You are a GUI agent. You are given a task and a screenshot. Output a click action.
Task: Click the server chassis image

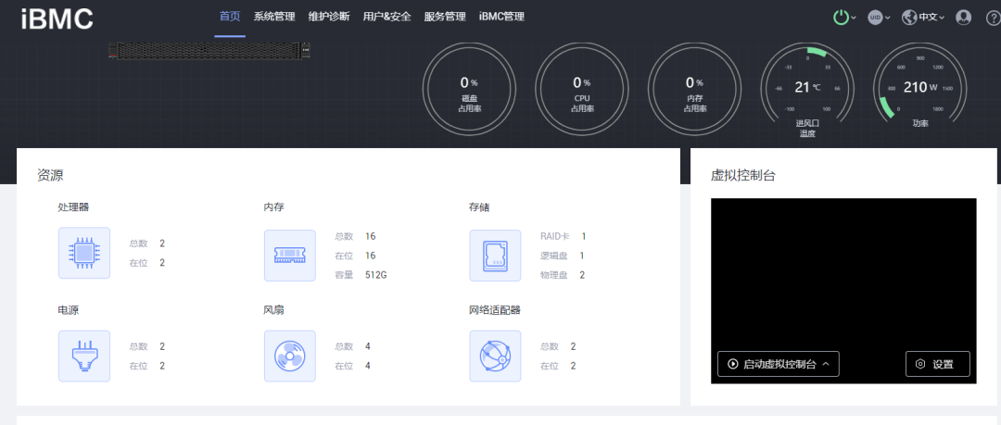[210, 50]
